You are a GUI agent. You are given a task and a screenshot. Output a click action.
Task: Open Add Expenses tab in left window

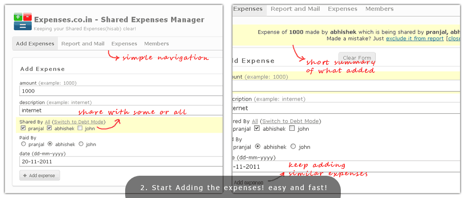35,44
